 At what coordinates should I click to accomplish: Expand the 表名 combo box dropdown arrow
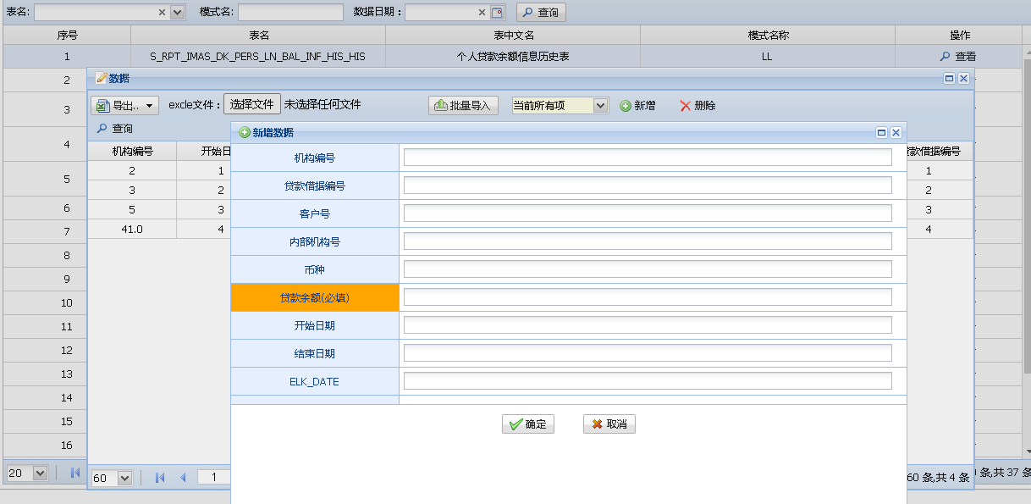pos(177,13)
